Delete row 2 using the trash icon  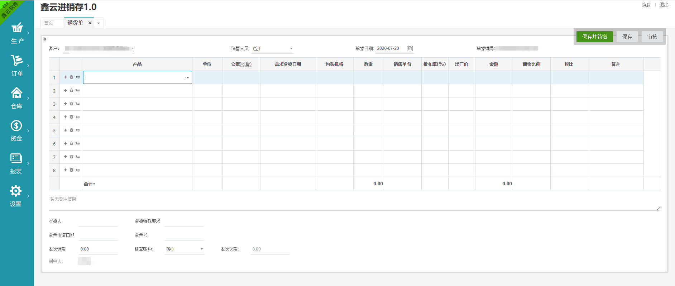pos(72,90)
